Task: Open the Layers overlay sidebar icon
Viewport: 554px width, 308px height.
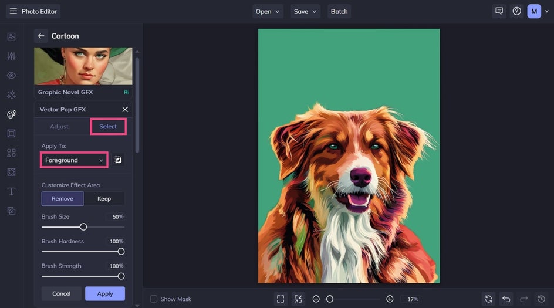Action: pos(11,211)
